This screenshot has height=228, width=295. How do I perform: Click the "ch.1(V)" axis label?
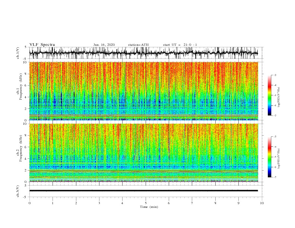(x=18, y=53)
